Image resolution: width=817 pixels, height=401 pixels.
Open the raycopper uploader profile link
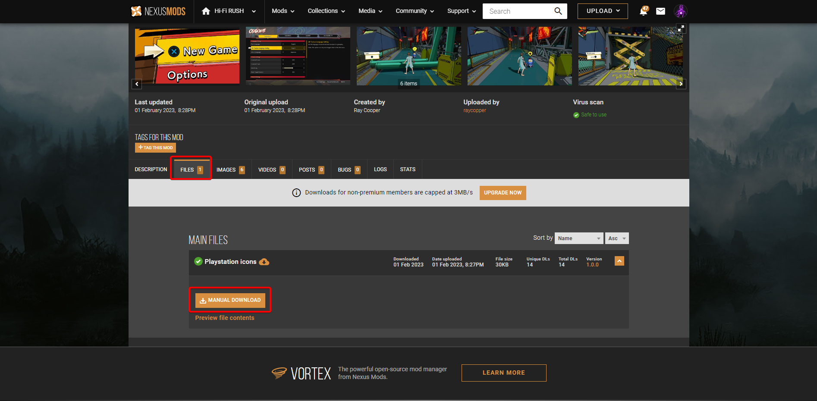474,110
